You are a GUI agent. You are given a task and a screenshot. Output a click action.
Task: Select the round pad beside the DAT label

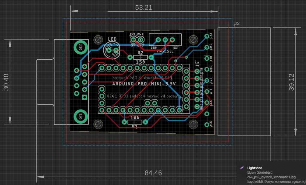(207, 36)
